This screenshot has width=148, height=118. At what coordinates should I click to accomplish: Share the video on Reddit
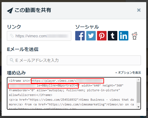coord(134,36)
